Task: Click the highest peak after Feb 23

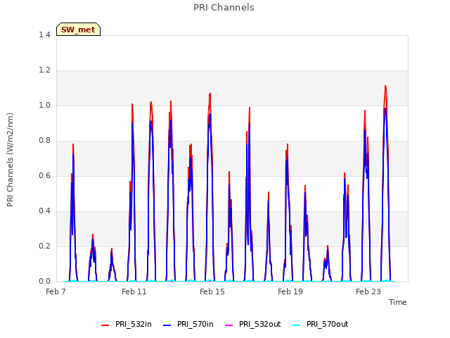Action: [x=385, y=86]
